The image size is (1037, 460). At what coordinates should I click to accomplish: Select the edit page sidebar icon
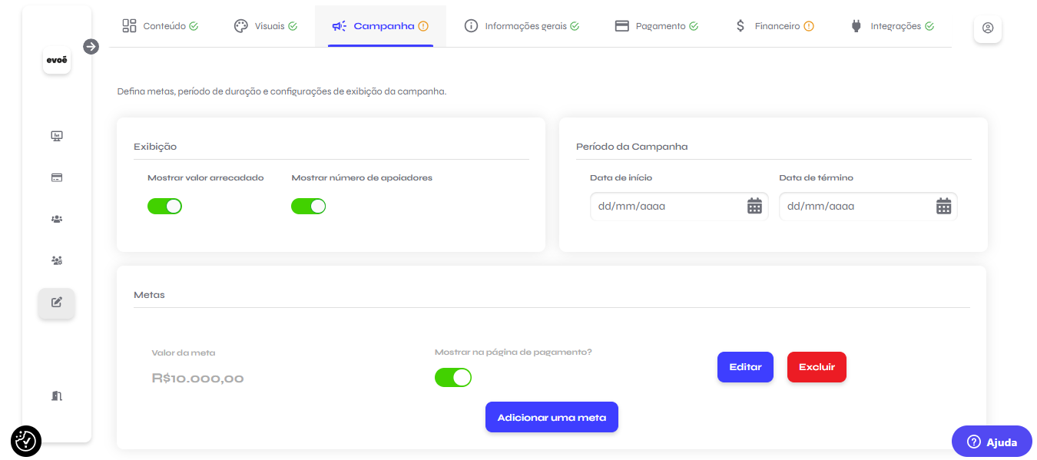point(57,303)
